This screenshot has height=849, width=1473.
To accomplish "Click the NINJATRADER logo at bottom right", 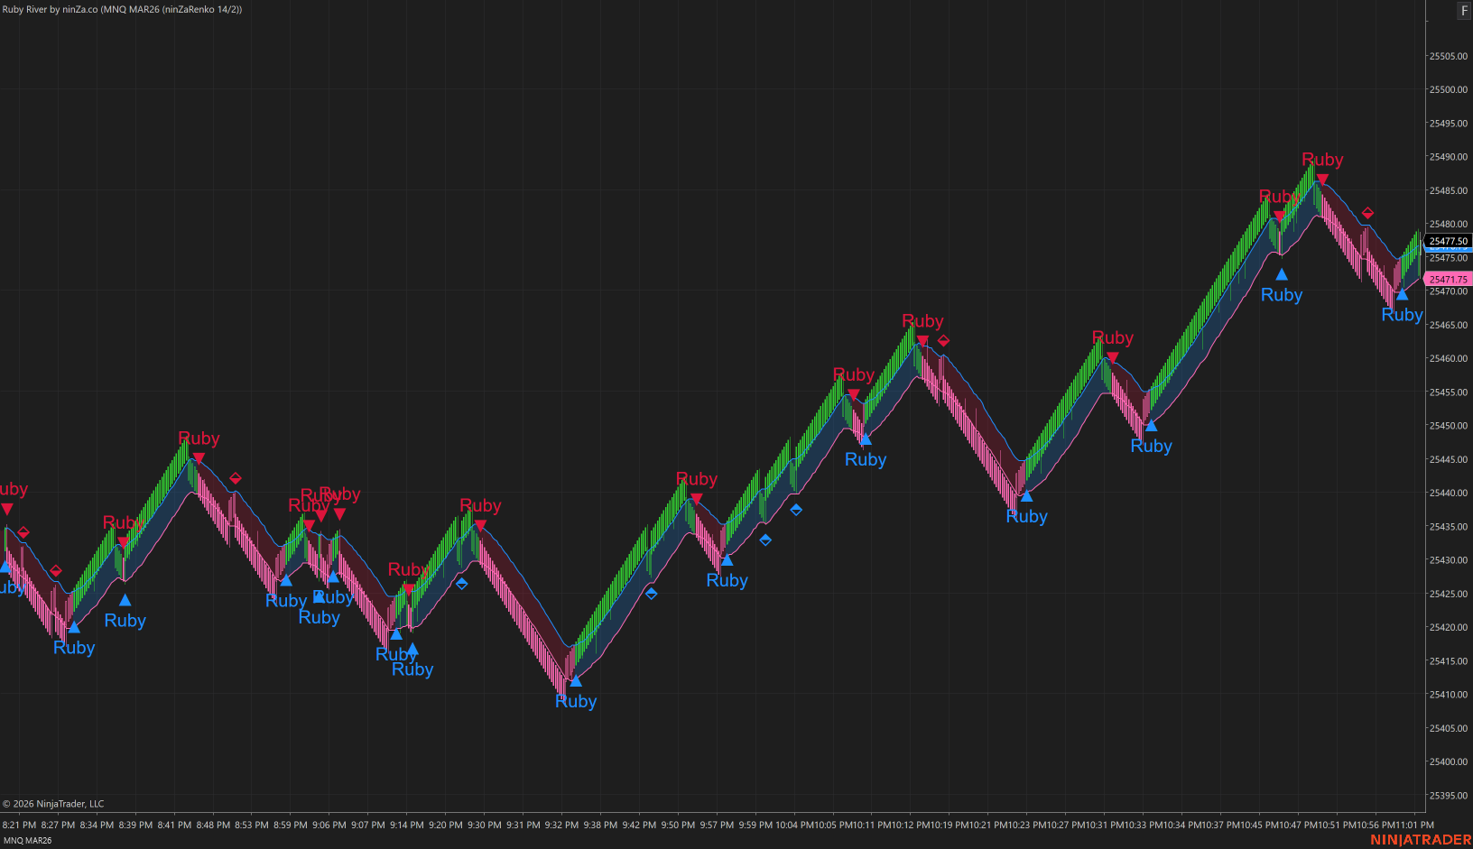I will click(1421, 840).
